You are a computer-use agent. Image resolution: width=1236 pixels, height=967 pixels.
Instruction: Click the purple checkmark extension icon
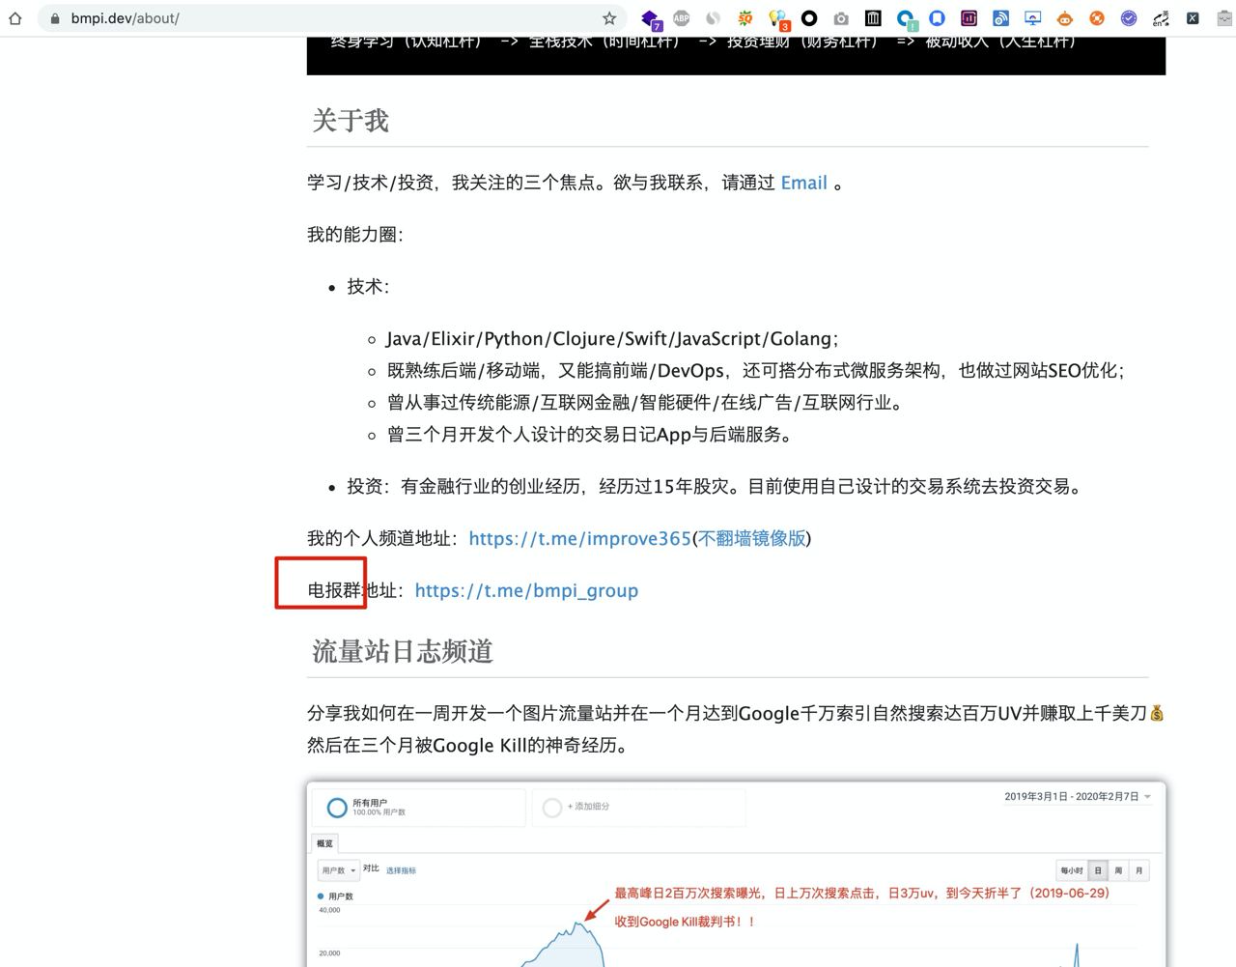(1129, 18)
